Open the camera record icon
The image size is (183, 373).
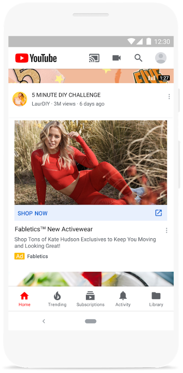click(x=116, y=58)
